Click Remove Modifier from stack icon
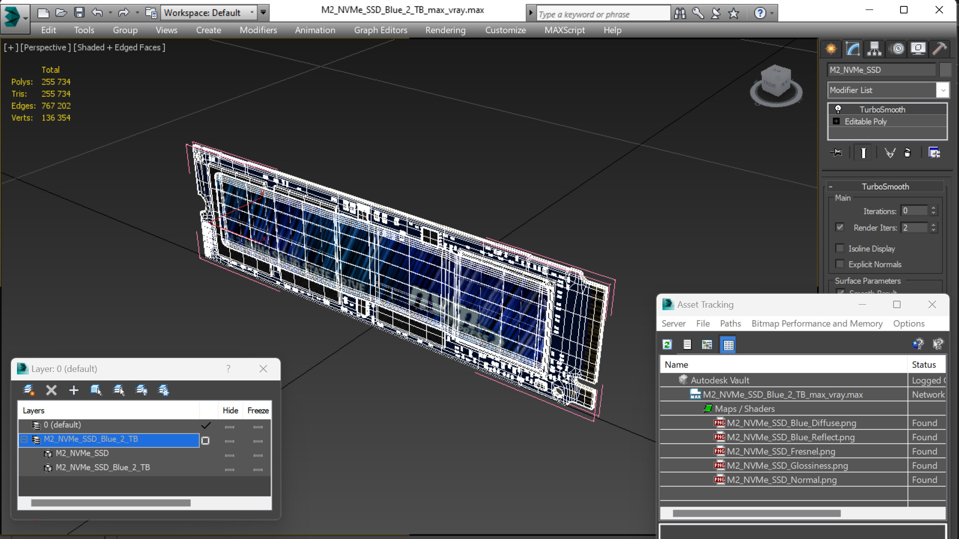 tap(908, 153)
